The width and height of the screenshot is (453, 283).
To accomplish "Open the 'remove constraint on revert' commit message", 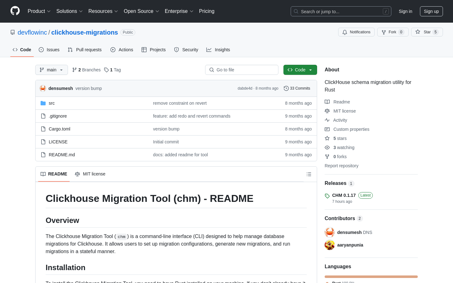I will pos(180,103).
